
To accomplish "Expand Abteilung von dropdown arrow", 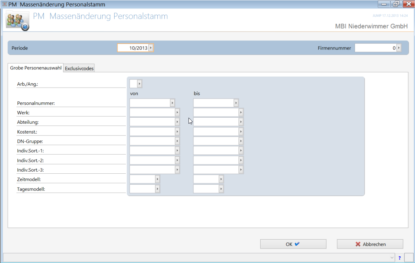I will click(x=178, y=122).
